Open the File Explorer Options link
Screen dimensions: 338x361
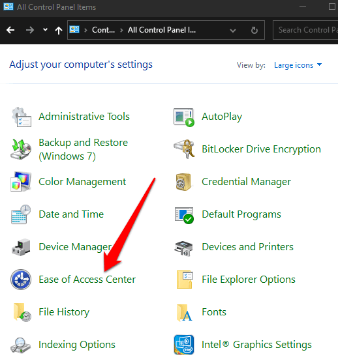click(249, 280)
